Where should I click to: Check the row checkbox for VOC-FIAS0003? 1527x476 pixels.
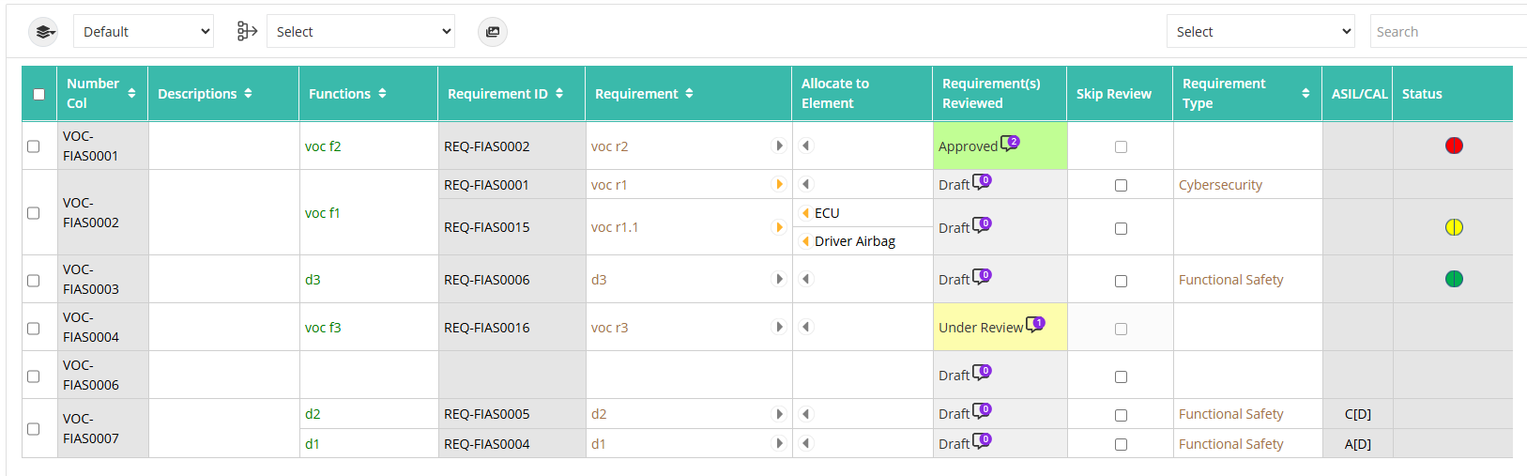point(34,281)
